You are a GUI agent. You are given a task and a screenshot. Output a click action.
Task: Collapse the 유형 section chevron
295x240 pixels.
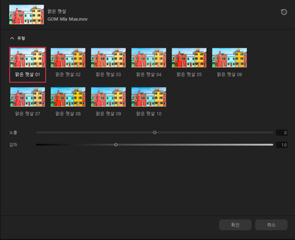click(12, 38)
